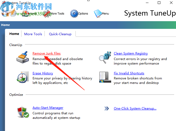Open the Menu book icon
The image size is (176, 131).
point(98,13)
